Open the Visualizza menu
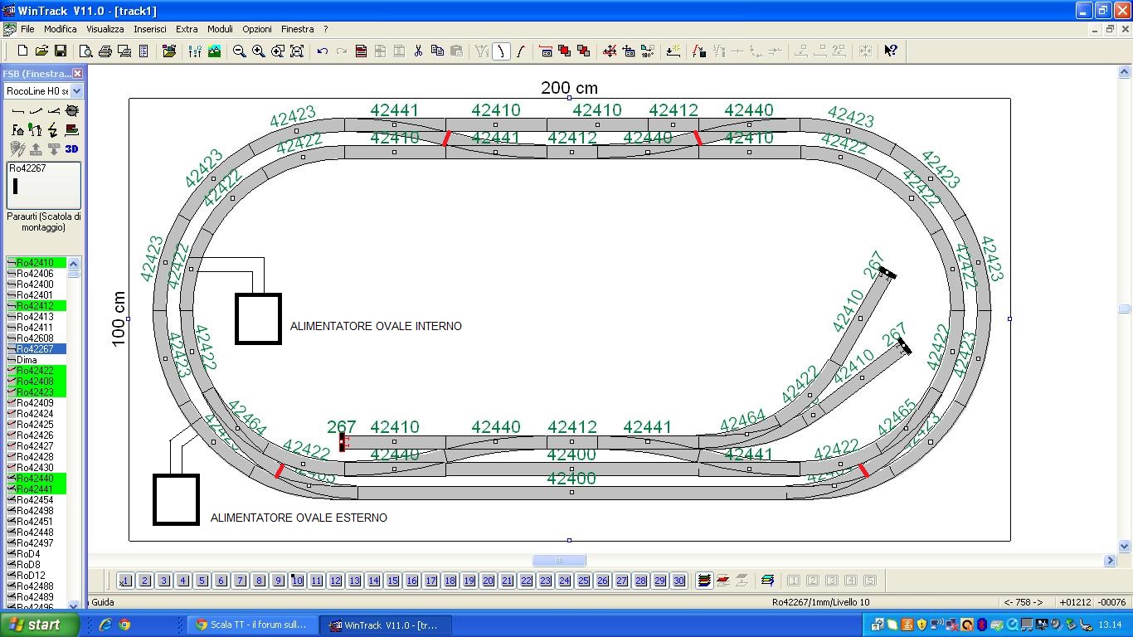1133x637 pixels. click(105, 29)
